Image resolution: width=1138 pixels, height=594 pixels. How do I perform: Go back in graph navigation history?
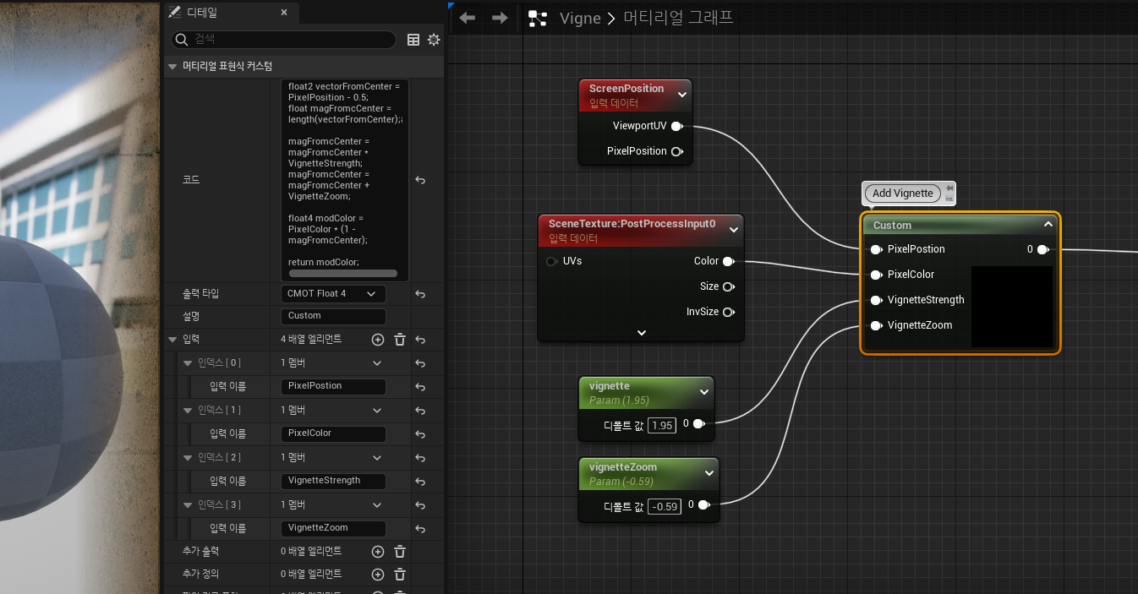(467, 18)
